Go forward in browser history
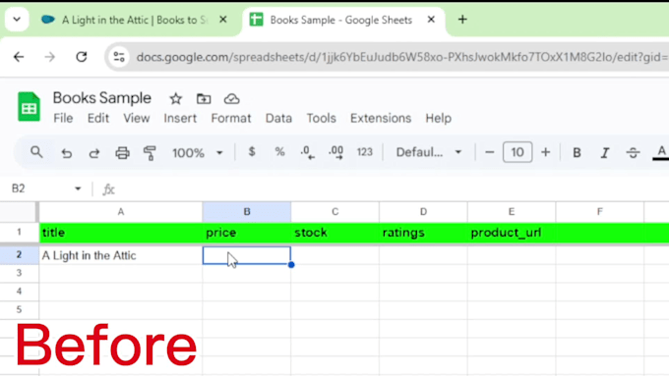The width and height of the screenshot is (669, 376). point(50,57)
